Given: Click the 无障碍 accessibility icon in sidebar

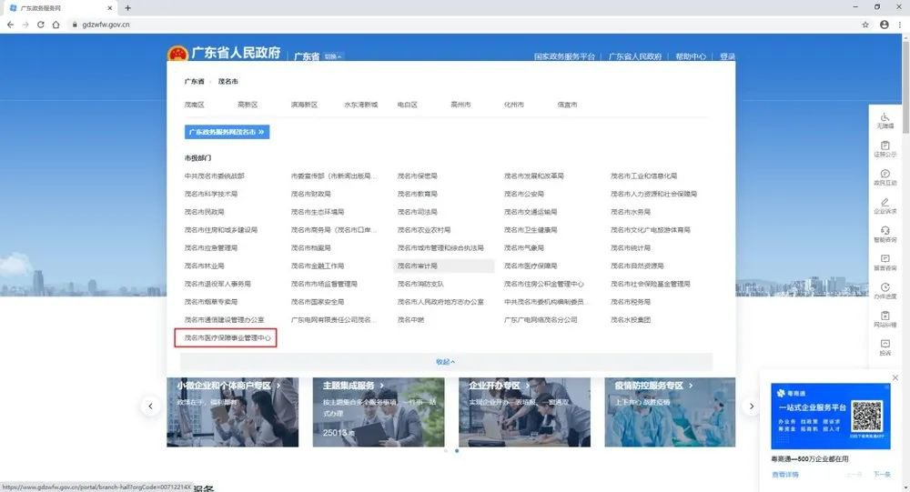Looking at the screenshot, I should (885, 121).
